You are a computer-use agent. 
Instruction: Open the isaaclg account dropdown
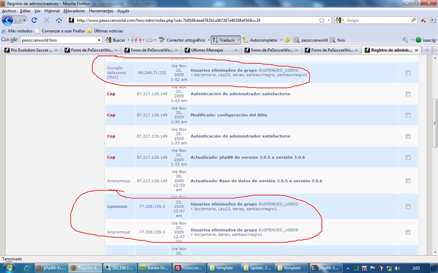tap(436, 40)
